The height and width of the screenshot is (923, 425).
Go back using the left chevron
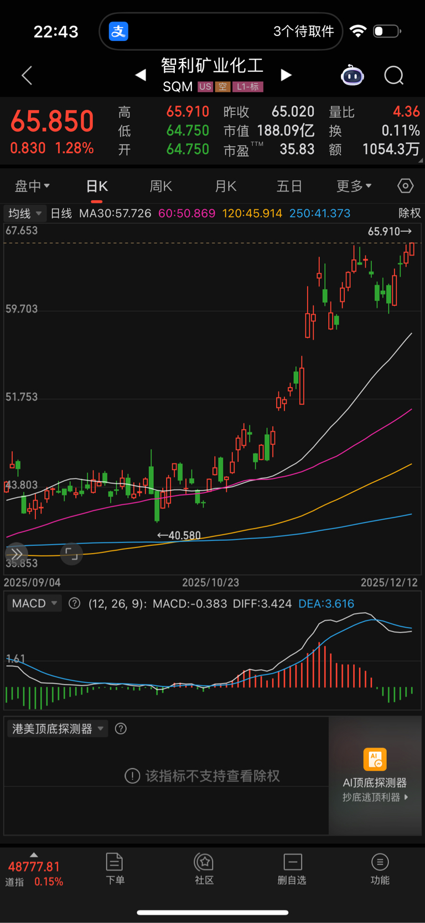click(x=27, y=75)
